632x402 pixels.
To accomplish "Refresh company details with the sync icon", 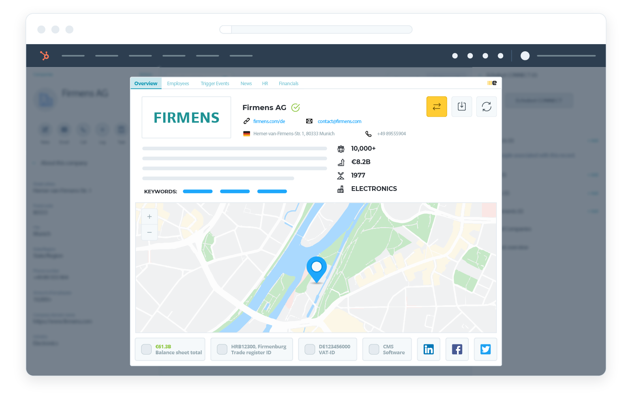I will (486, 107).
